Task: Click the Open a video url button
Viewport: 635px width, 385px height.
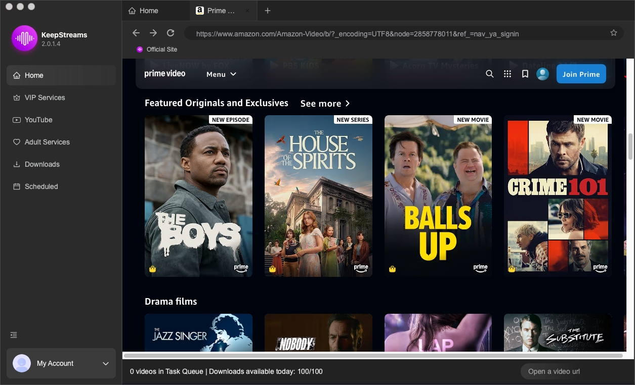Action: 554,371
